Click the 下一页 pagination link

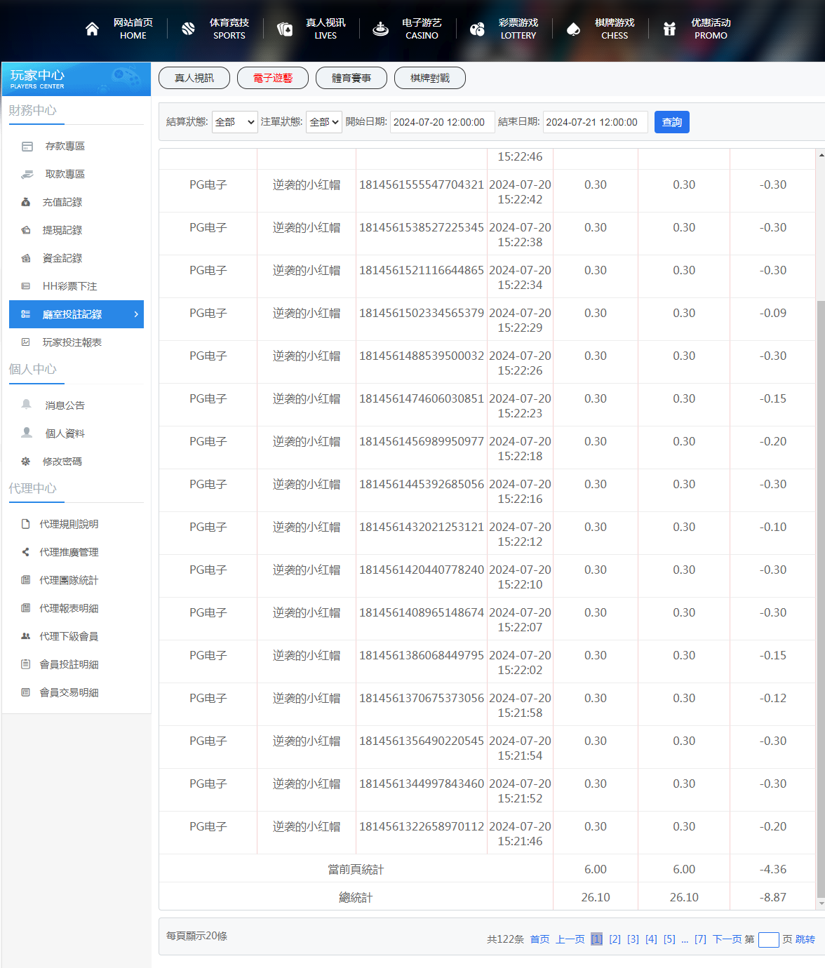(x=727, y=939)
